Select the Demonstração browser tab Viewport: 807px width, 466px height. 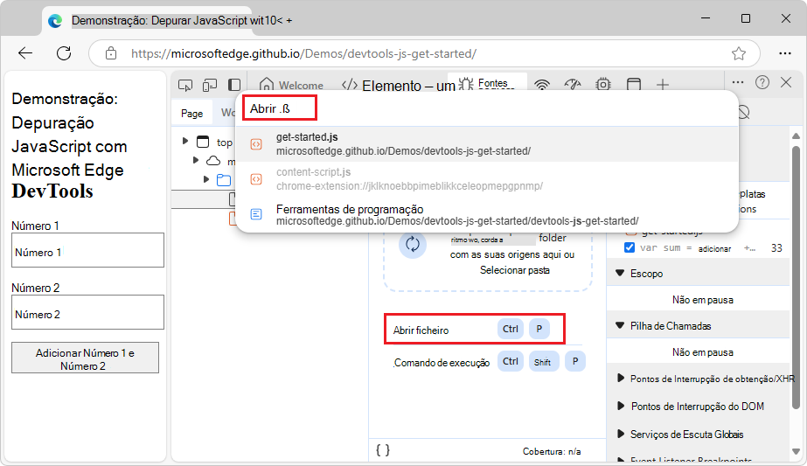pos(147,21)
